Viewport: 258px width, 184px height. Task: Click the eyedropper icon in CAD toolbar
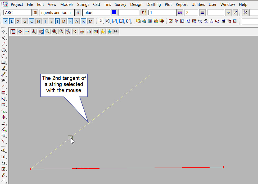235,13
